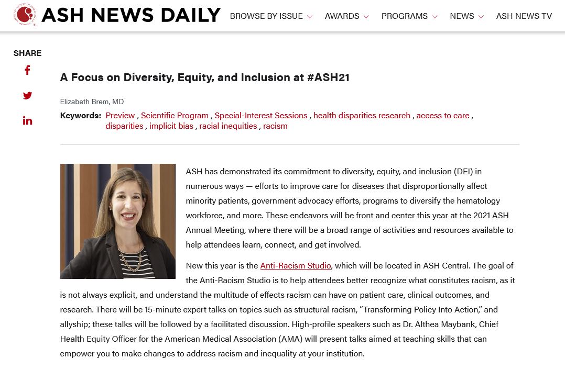565x370 pixels.
Task: Click the racism keyword link
Action: pos(275,126)
